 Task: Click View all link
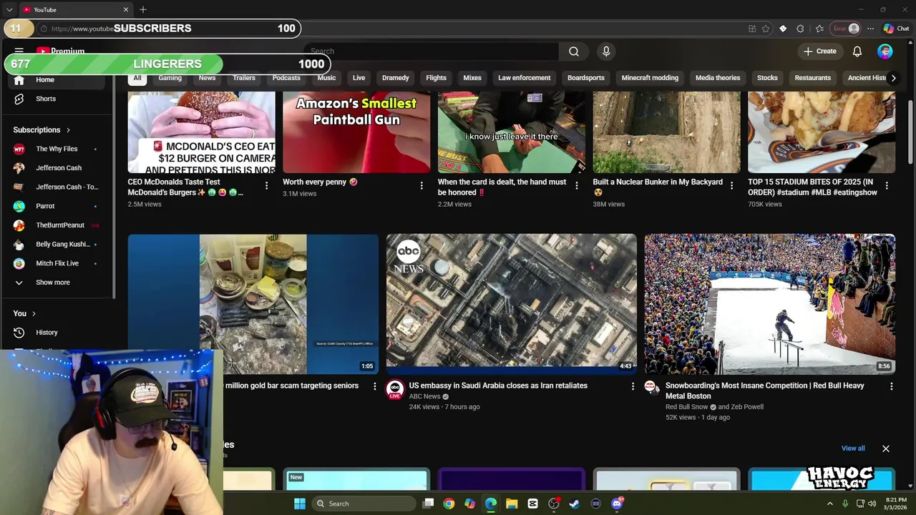853,448
